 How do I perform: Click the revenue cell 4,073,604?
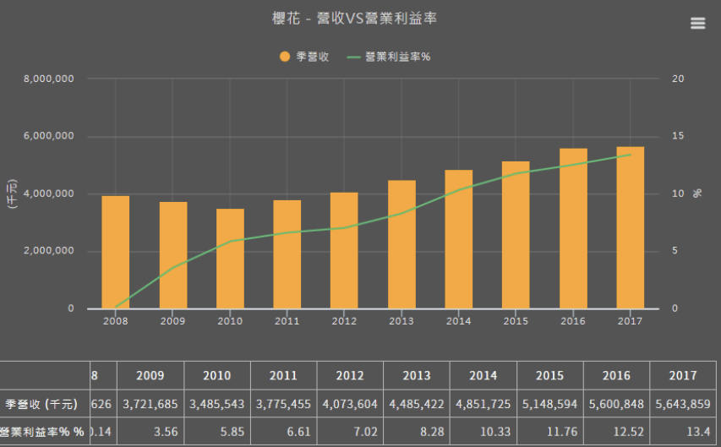[x=350, y=404]
